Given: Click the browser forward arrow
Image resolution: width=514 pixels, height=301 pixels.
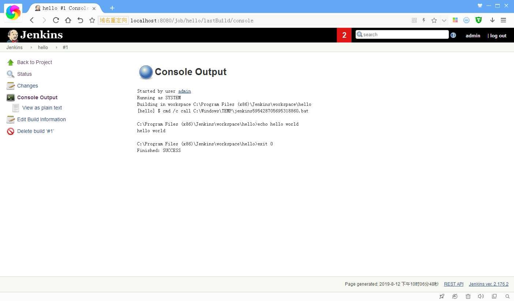Looking at the screenshot, I should tap(44, 20).
